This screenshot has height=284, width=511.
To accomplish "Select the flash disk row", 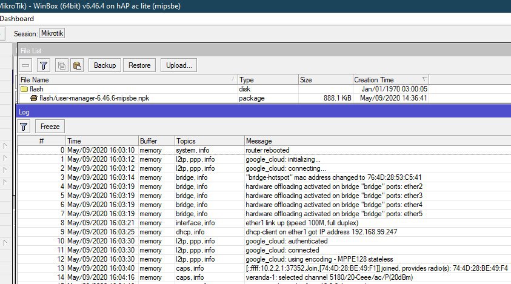I will point(224,89).
